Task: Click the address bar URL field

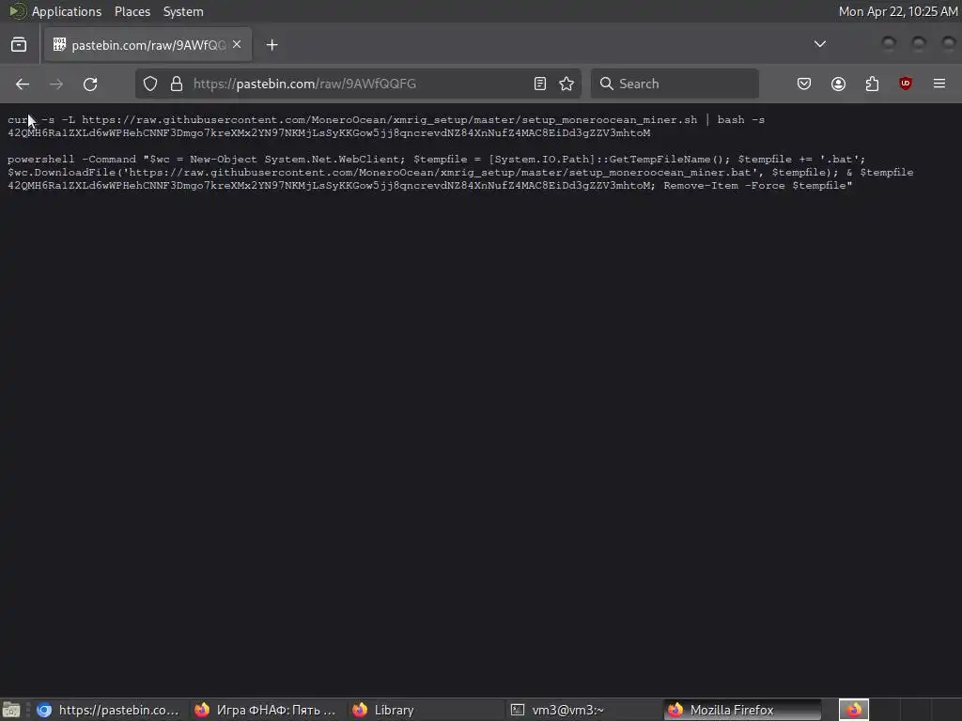Action: point(359,84)
